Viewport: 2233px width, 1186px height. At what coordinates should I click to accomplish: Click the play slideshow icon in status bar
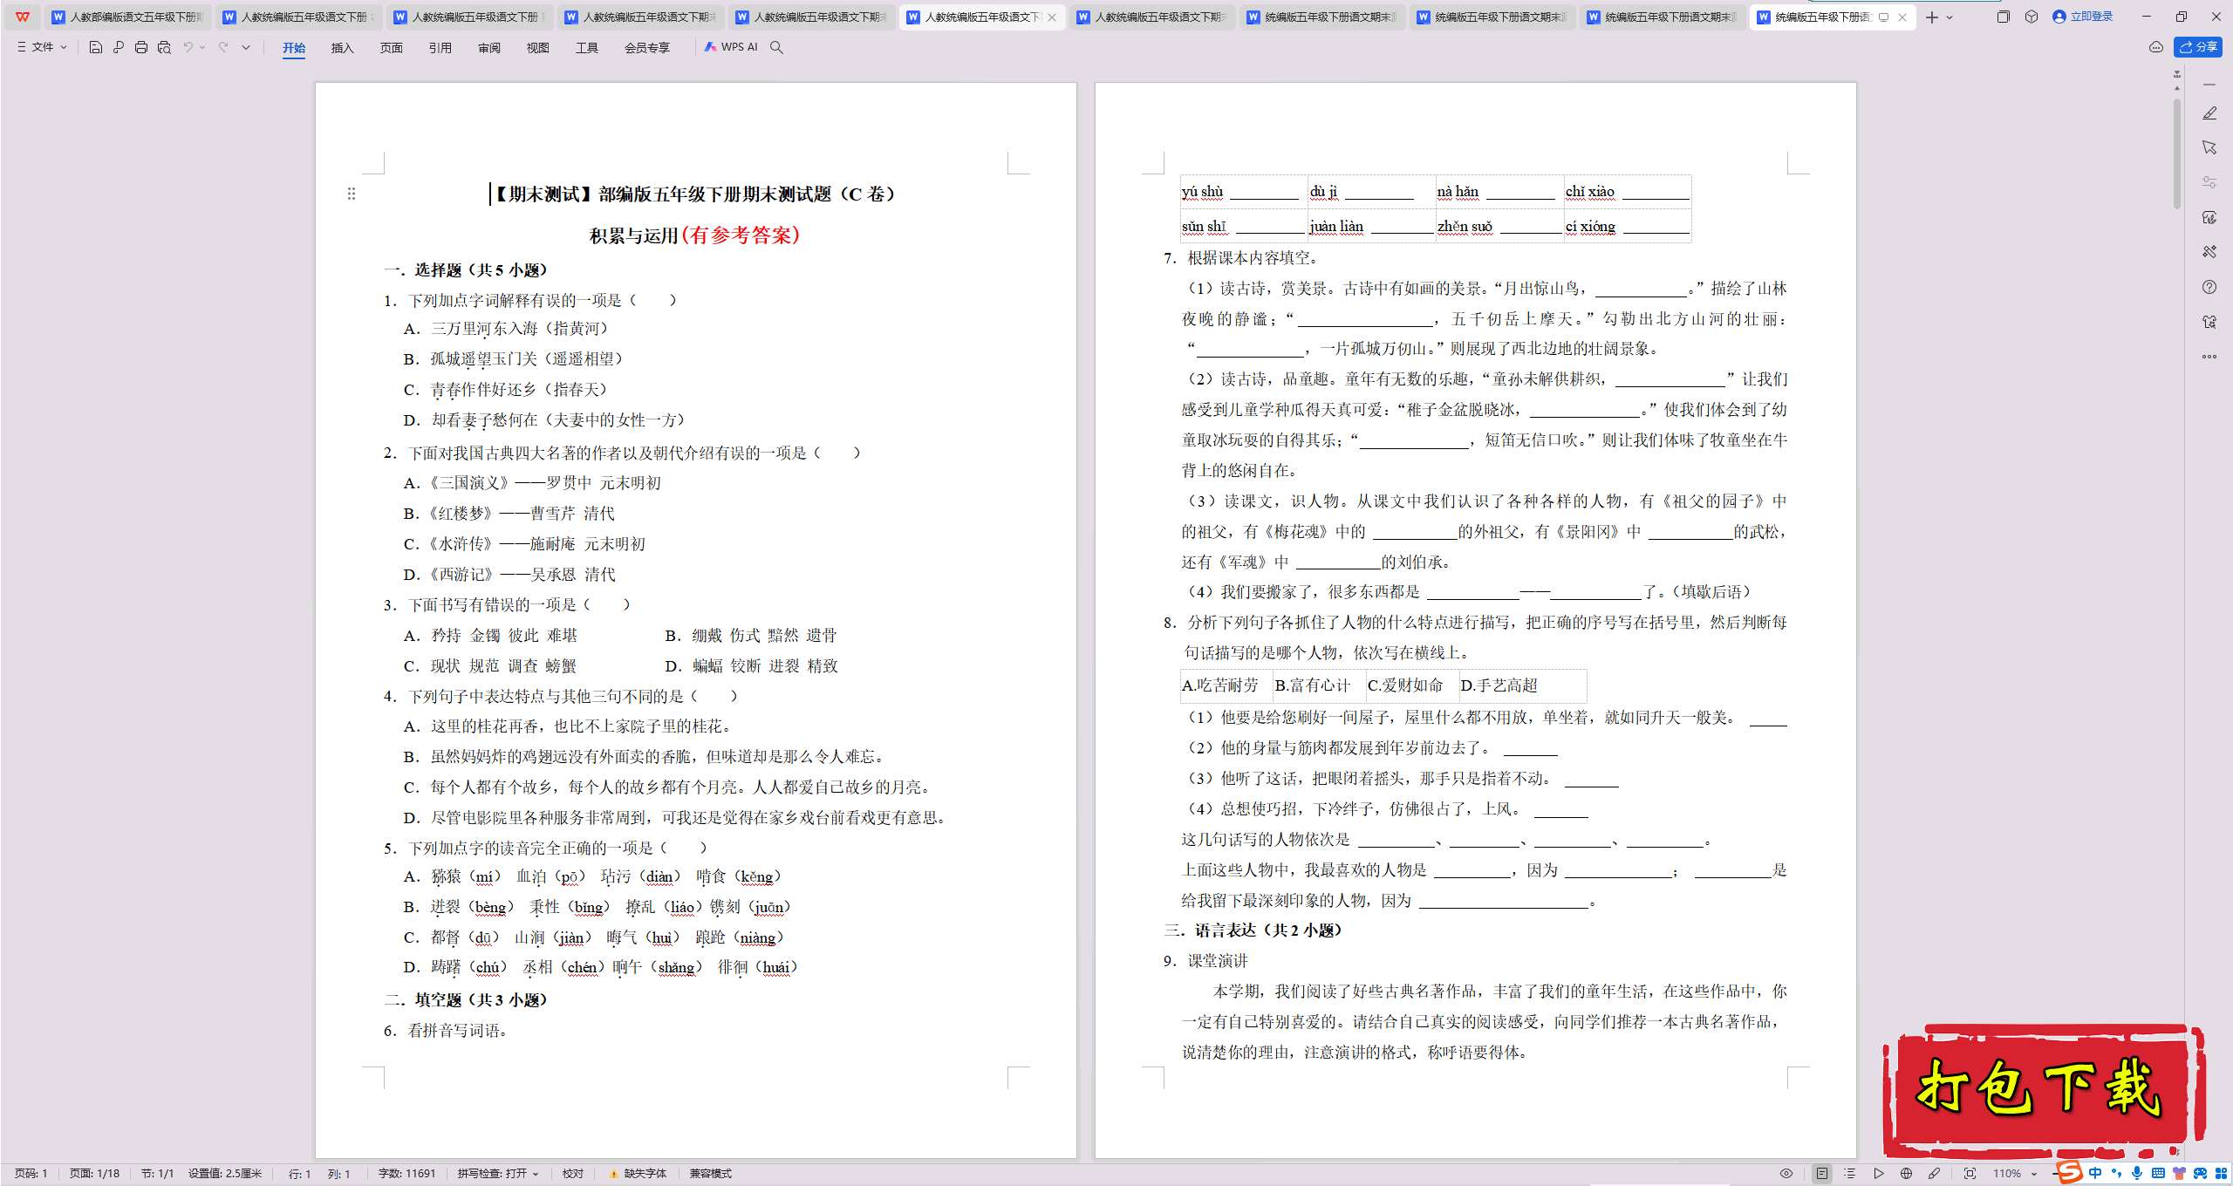(1879, 1174)
